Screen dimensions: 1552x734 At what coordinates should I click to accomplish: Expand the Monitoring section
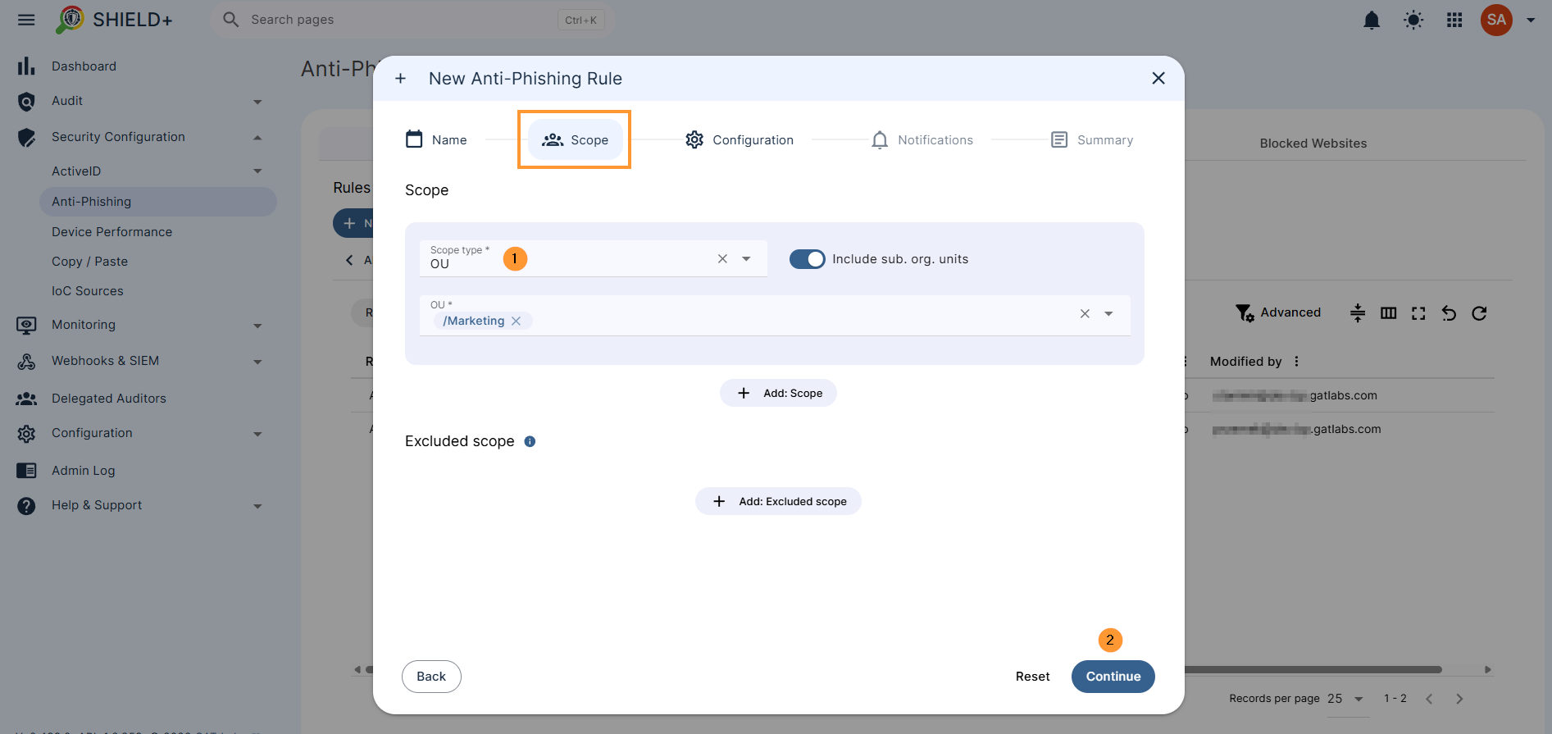click(257, 326)
